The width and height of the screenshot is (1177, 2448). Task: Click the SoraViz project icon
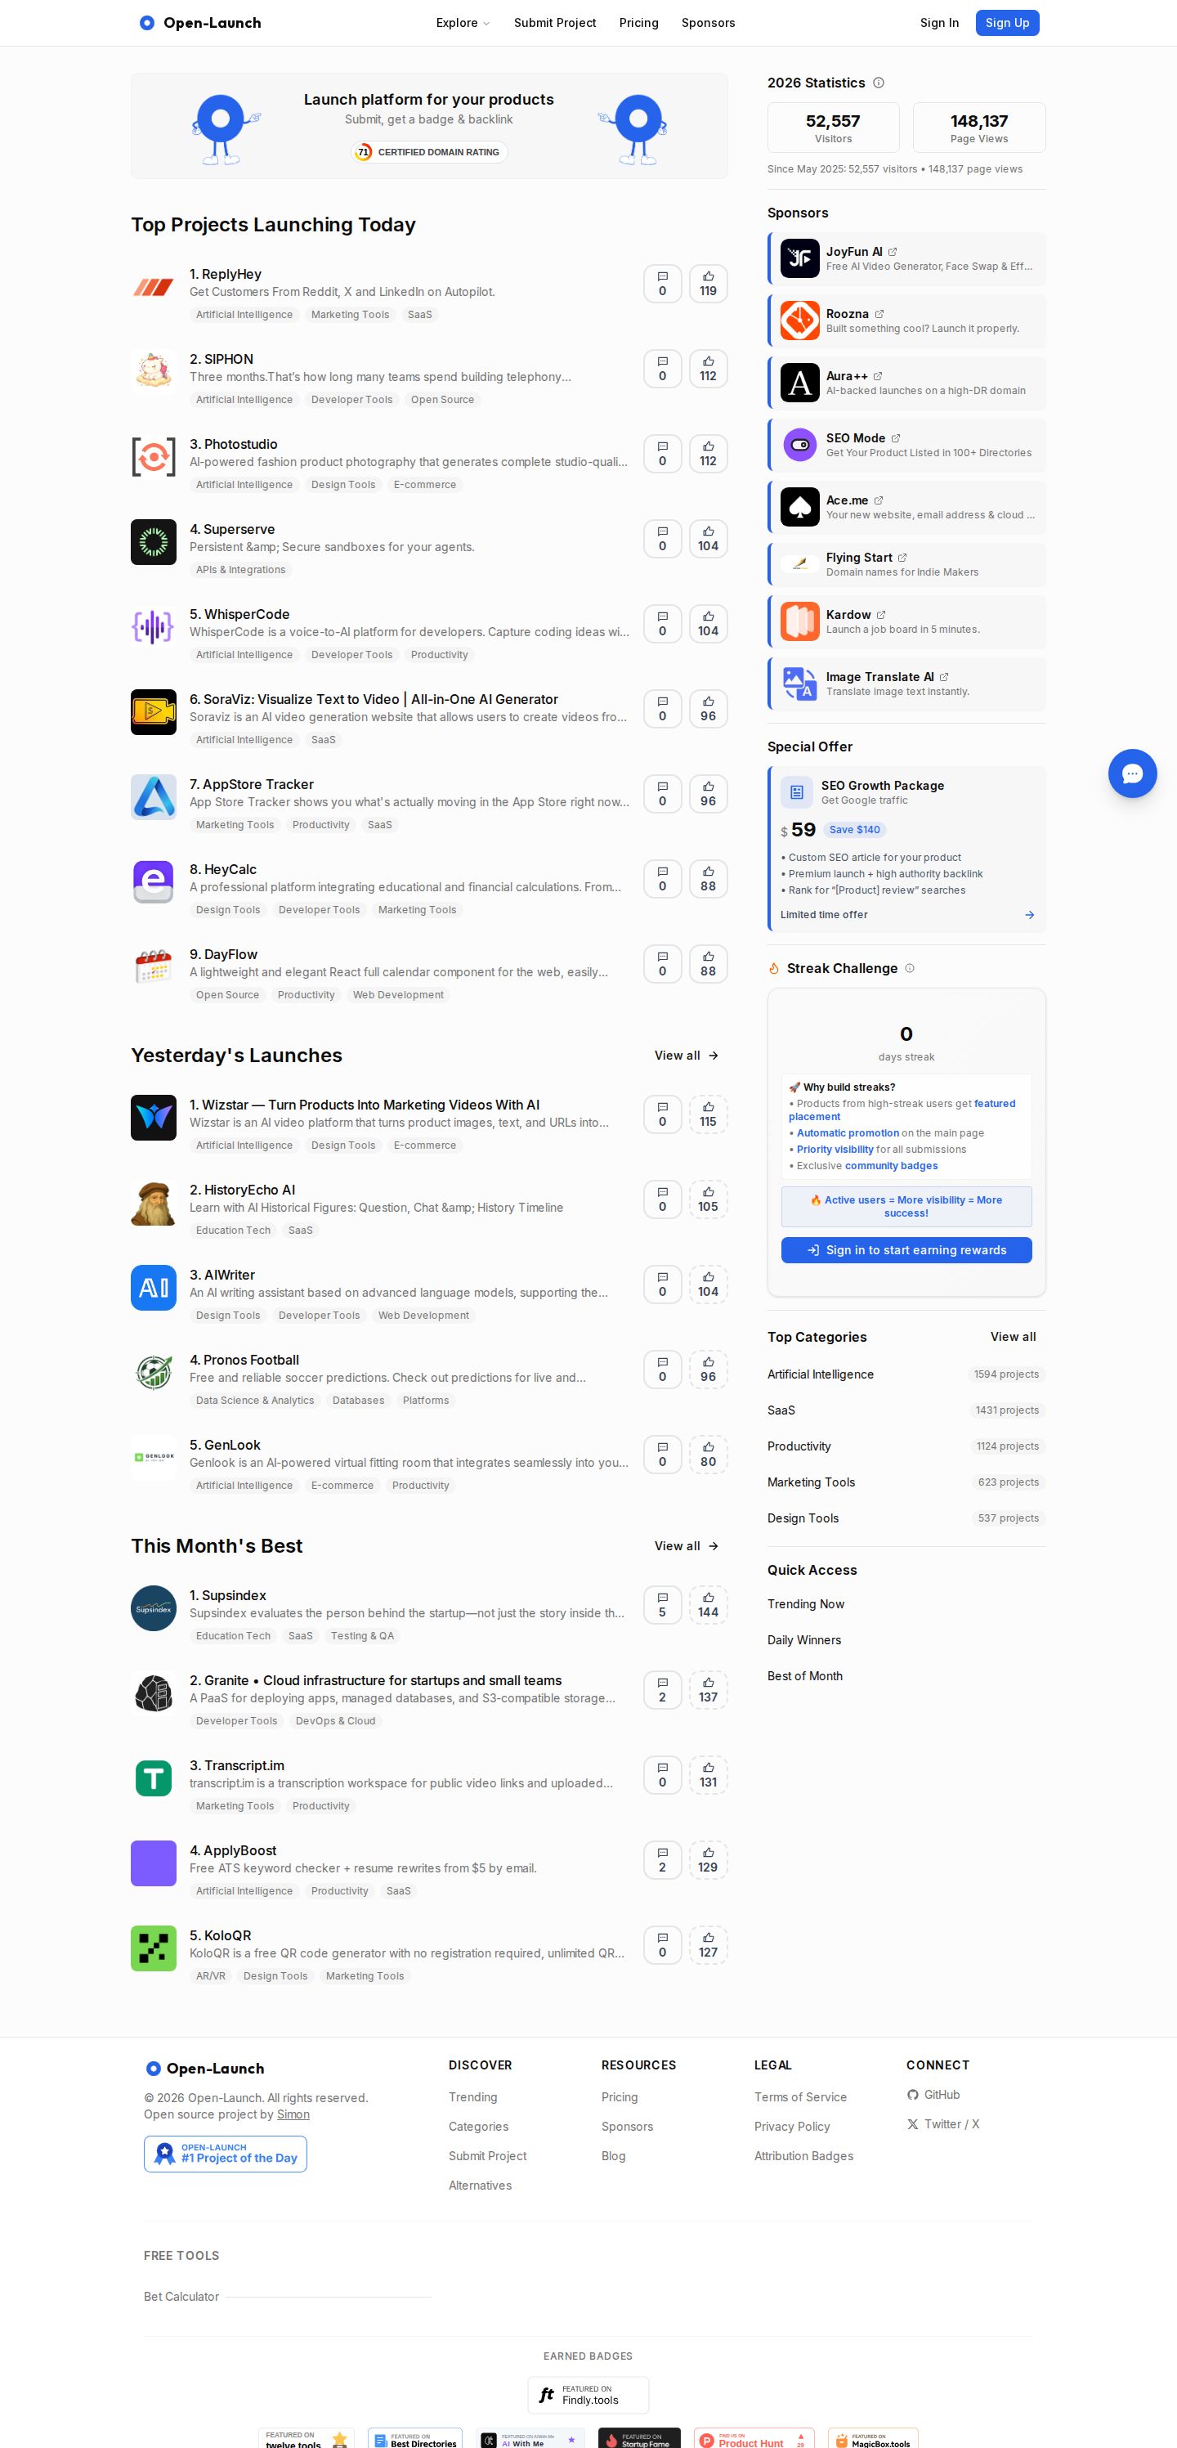153,712
